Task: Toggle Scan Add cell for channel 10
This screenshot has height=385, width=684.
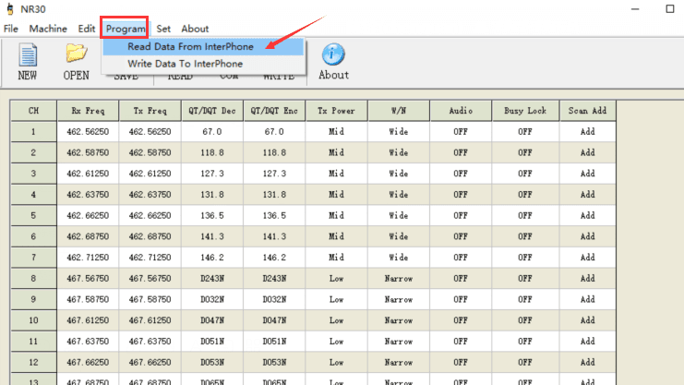Action: tap(587, 319)
